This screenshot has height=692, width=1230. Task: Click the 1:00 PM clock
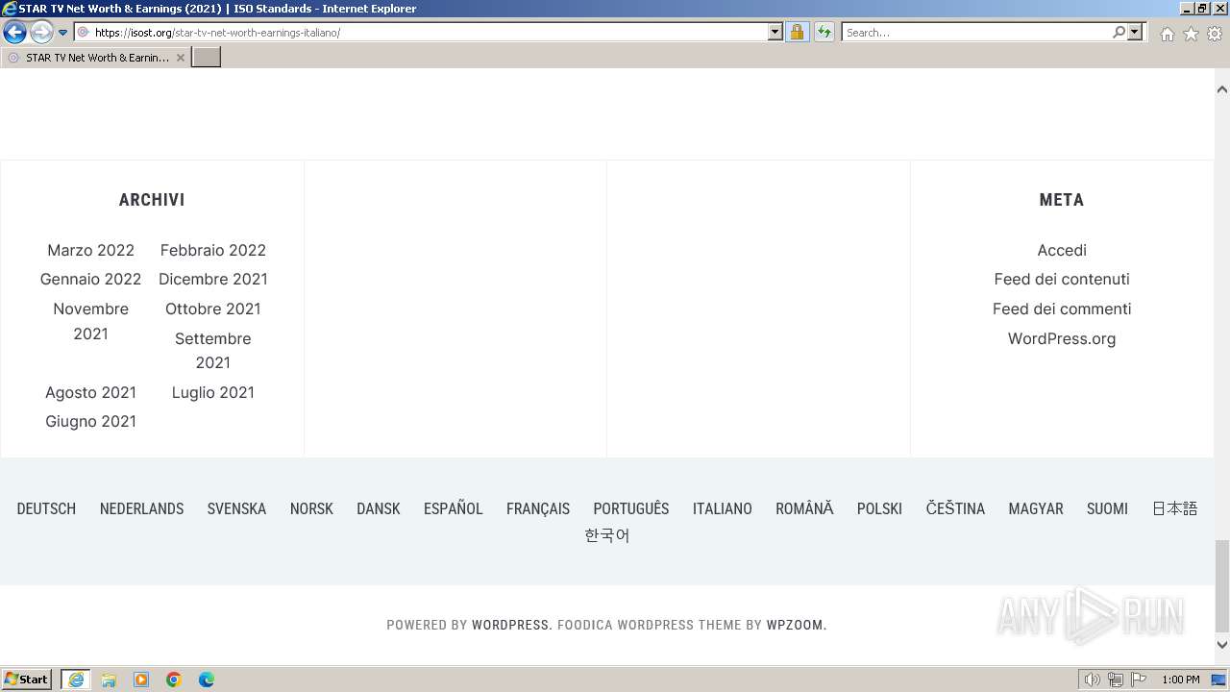tap(1180, 680)
